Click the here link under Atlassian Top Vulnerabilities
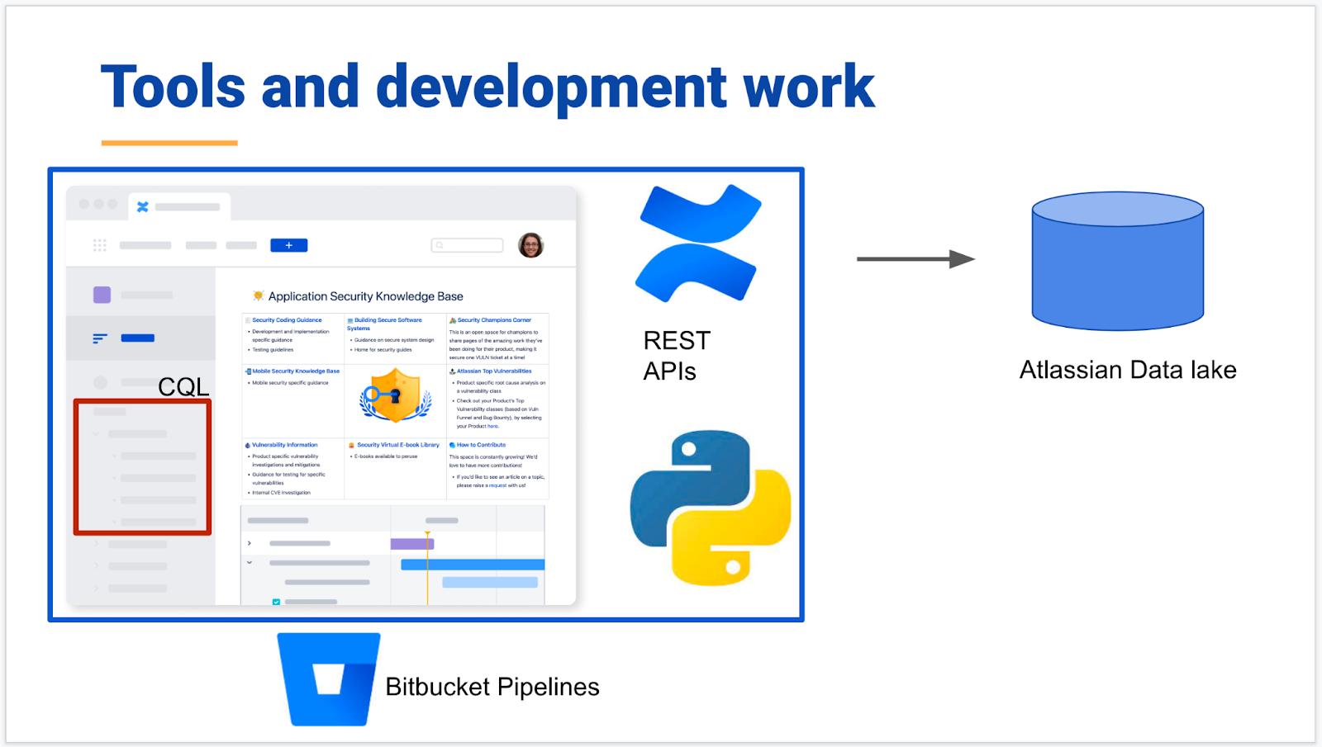This screenshot has height=747, width=1322. 492,426
